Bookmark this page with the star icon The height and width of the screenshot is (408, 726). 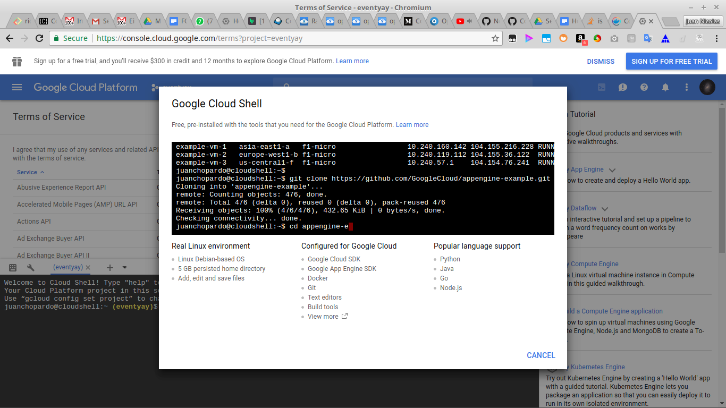(495, 38)
